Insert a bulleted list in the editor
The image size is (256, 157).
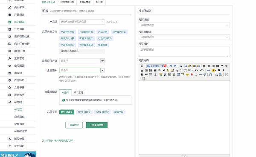[x=151, y=70]
